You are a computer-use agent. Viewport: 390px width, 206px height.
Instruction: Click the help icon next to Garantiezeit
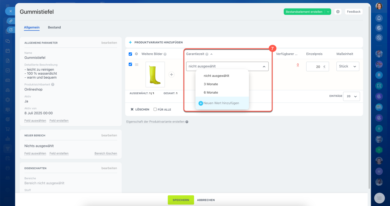pyautogui.click(x=207, y=54)
